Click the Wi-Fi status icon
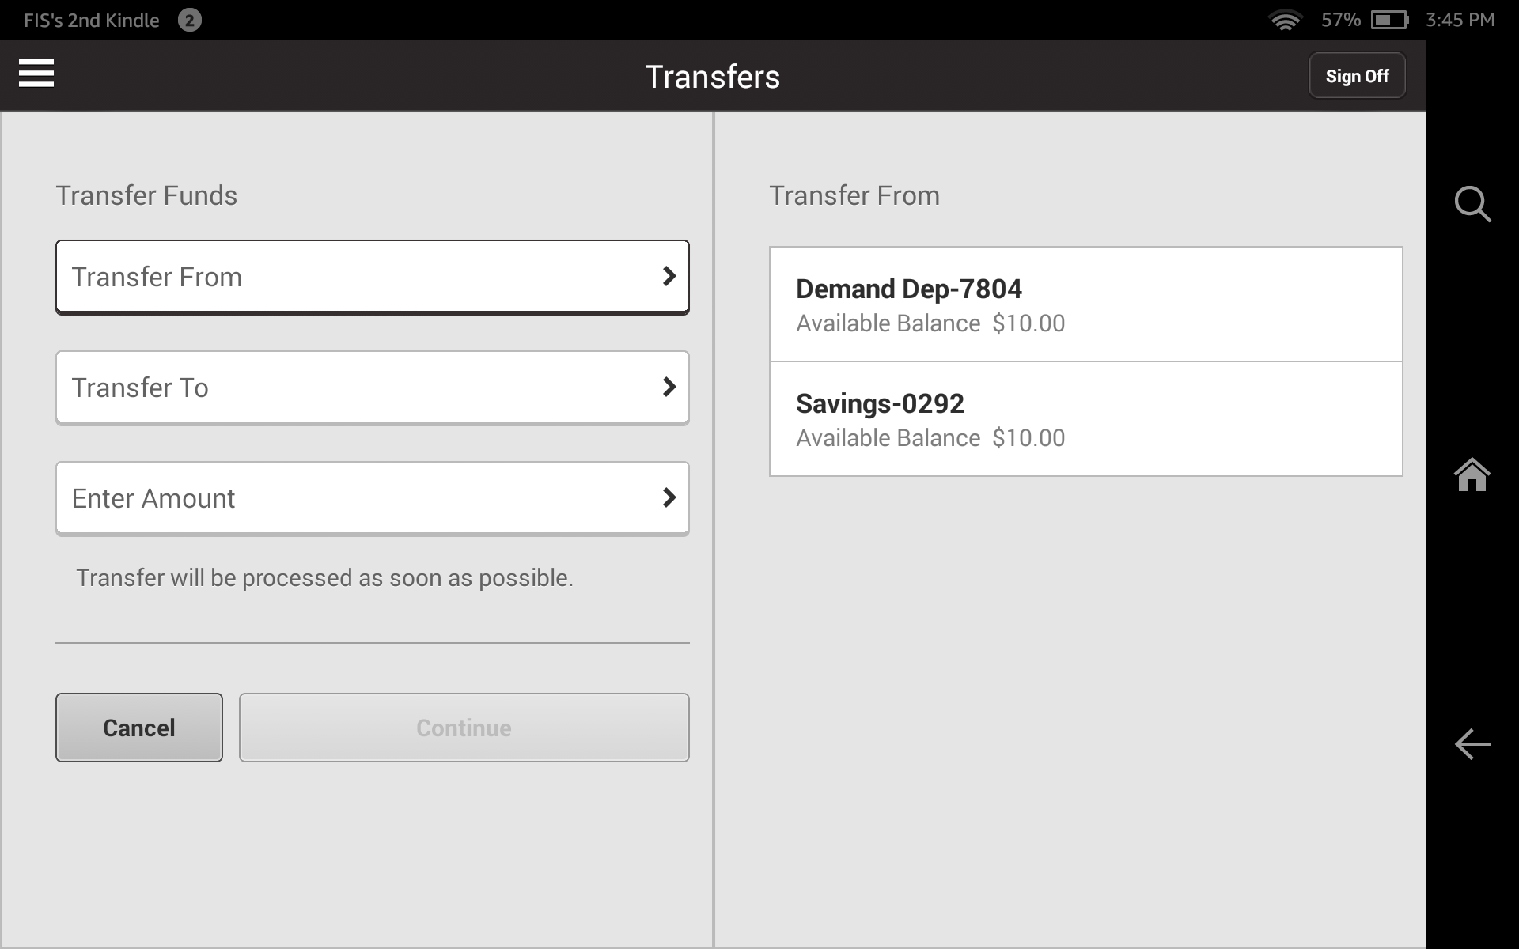 [1286, 20]
